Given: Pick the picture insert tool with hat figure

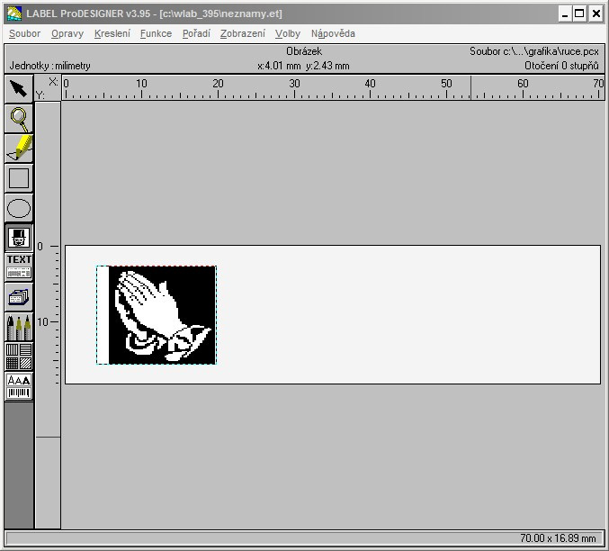Looking at the screenshot, I should 19,238.
